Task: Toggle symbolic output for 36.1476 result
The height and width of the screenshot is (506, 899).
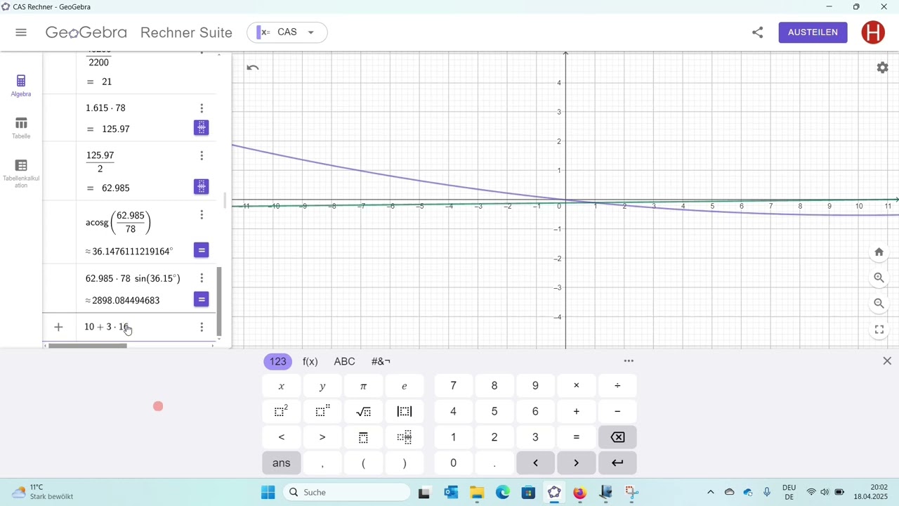Action: (202, 250)
